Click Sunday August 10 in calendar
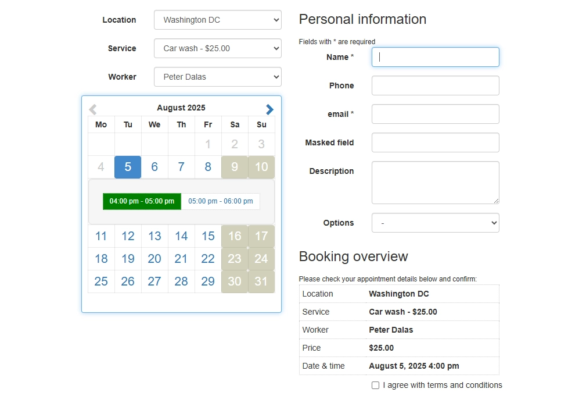 (261, 167)
